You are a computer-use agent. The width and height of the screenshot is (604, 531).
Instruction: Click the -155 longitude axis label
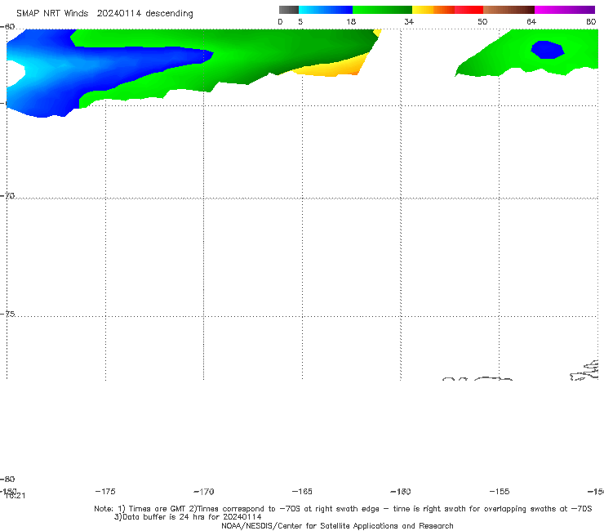pos(500,491)
